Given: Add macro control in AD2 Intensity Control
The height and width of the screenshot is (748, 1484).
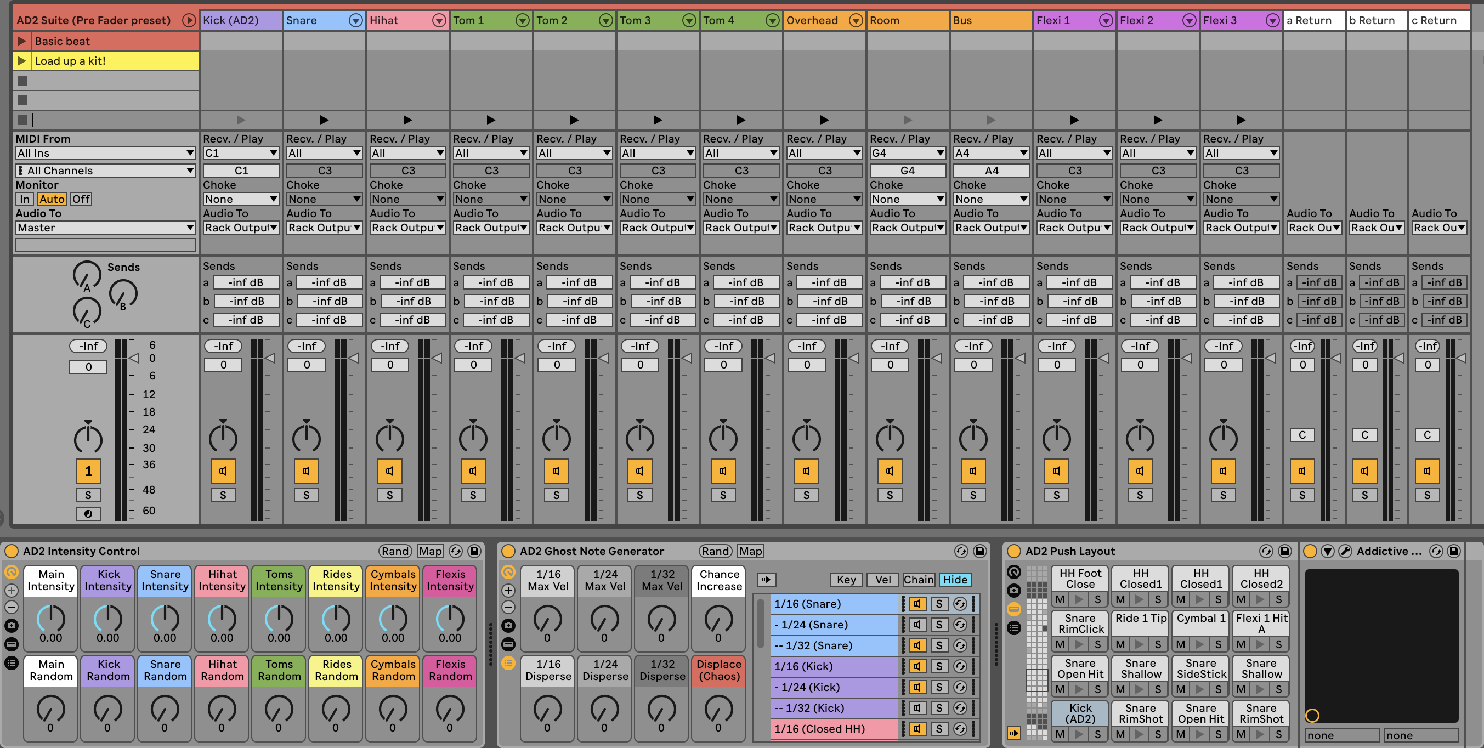Looking at the screenshot, I should 11,590.
